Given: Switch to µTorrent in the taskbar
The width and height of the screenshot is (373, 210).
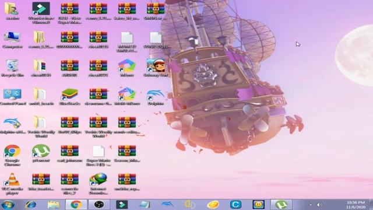Looking at the screenshot, I should click(281, 205).
